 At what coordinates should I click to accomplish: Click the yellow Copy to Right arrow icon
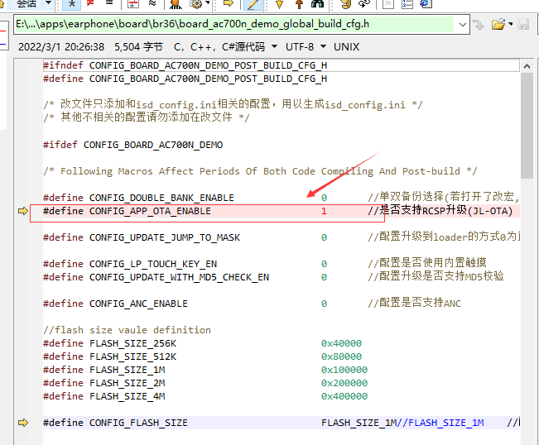pos(228,3)
